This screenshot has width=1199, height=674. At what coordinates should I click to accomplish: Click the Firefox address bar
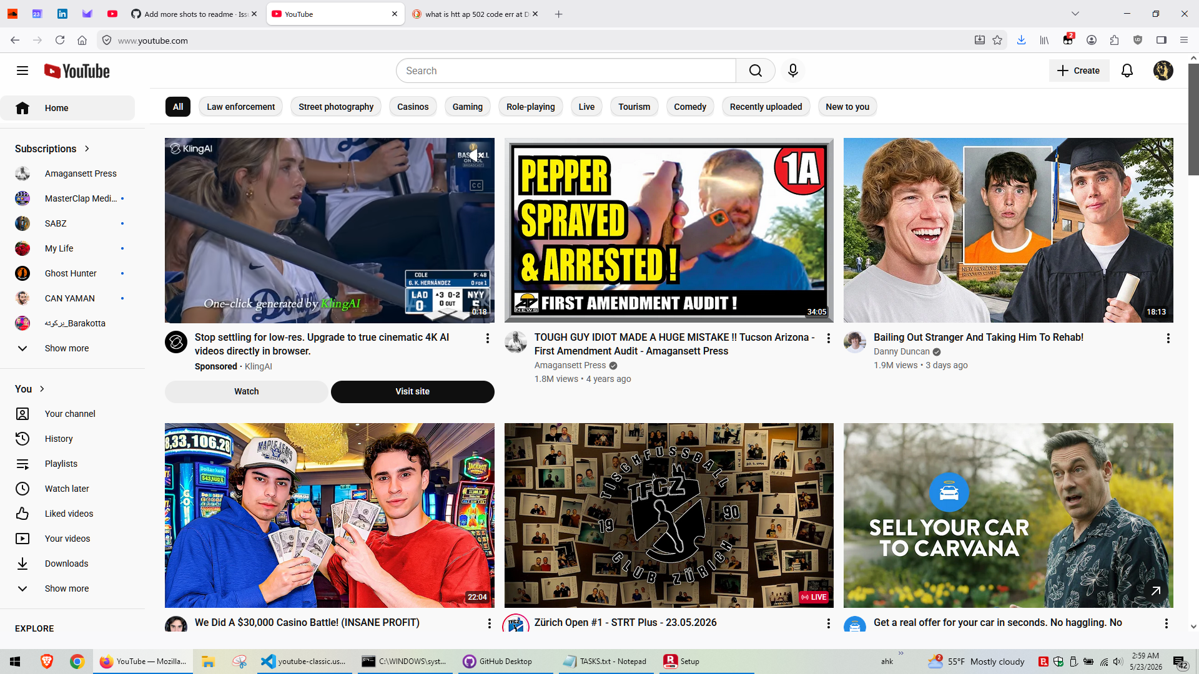[x=537, y=40]
